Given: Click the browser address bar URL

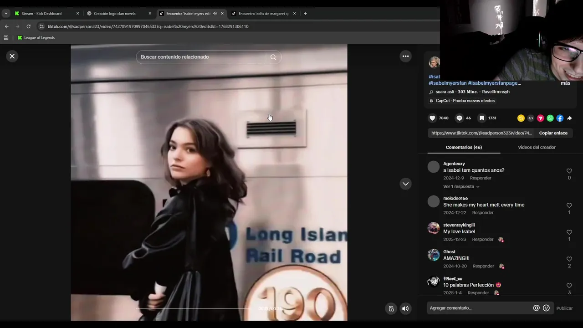Looking at the screenshot, I should tap(148, 26).
